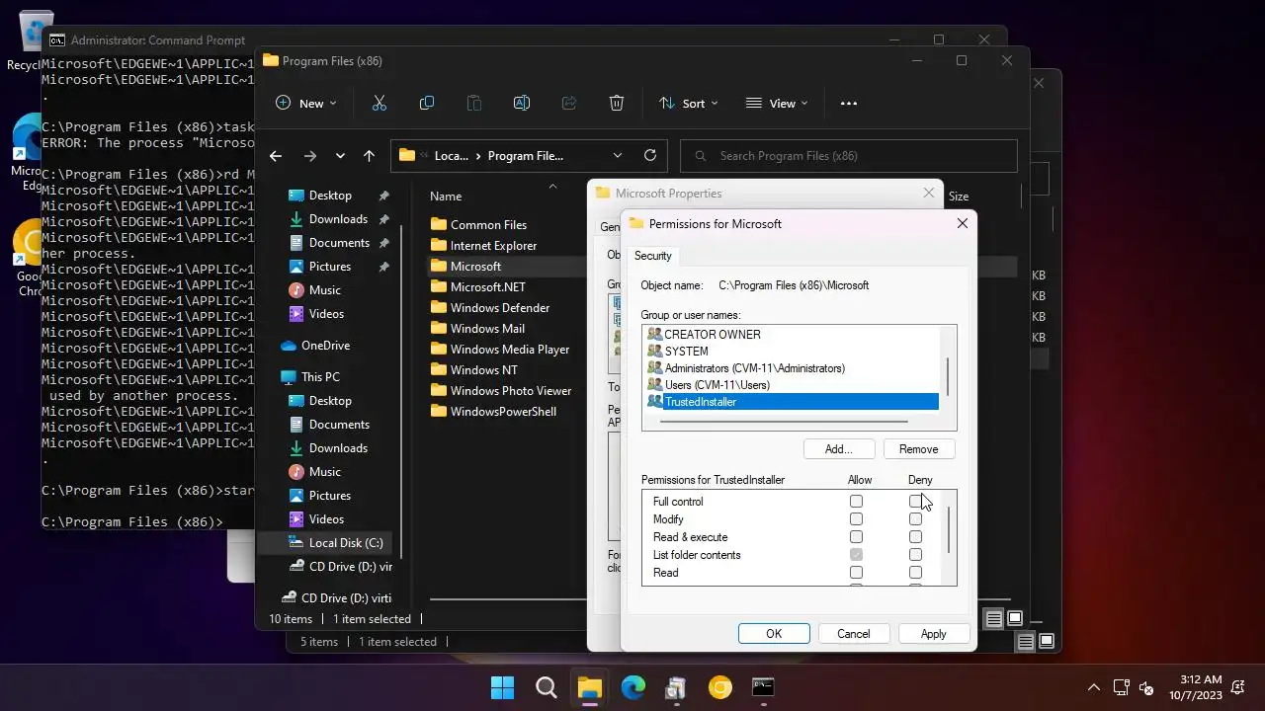
Task: Click Apply in Permissions dialog
Action: pos(933,634)
